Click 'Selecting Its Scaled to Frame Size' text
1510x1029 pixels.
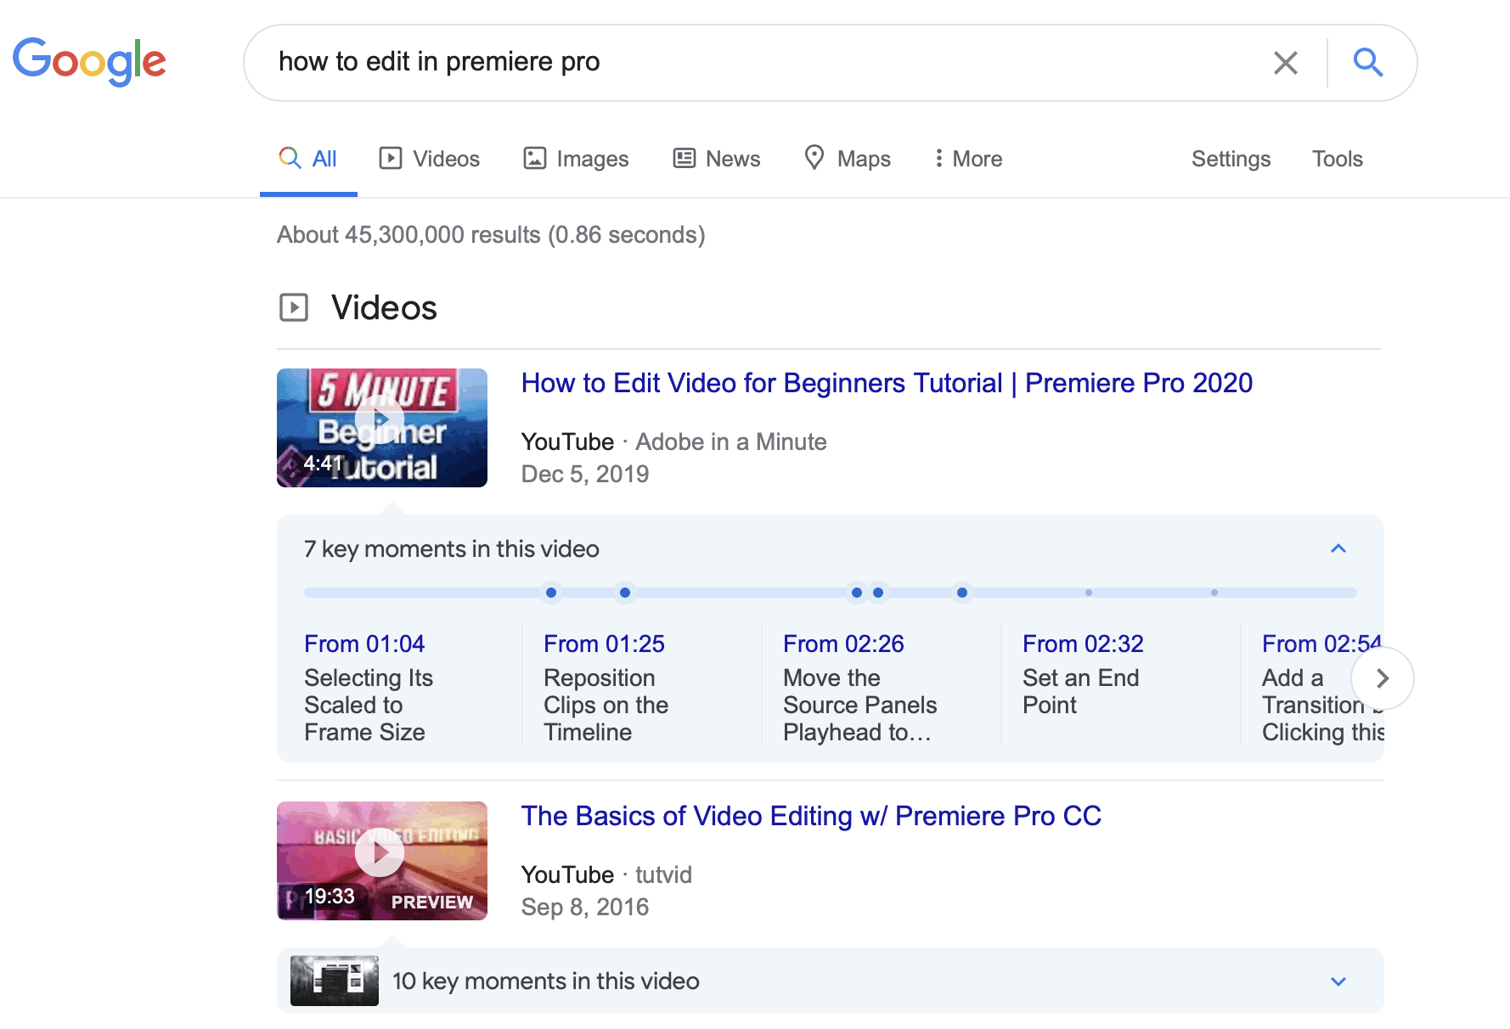point(369,705)
